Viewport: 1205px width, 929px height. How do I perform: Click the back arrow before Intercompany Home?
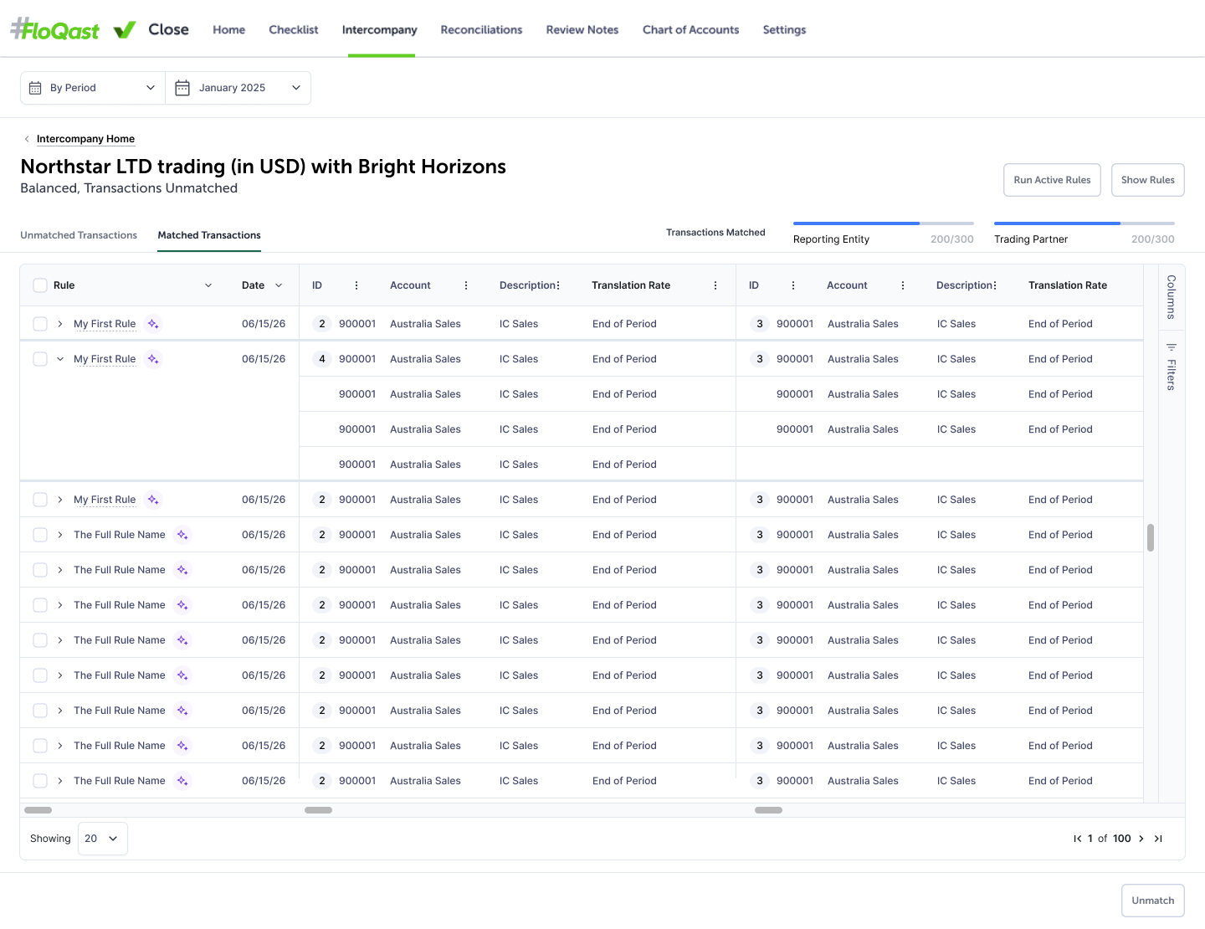tap(27, 139)
